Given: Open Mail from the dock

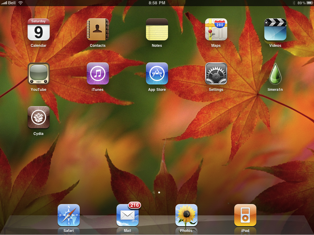Looking at the screenshot, I should [127, 215].
